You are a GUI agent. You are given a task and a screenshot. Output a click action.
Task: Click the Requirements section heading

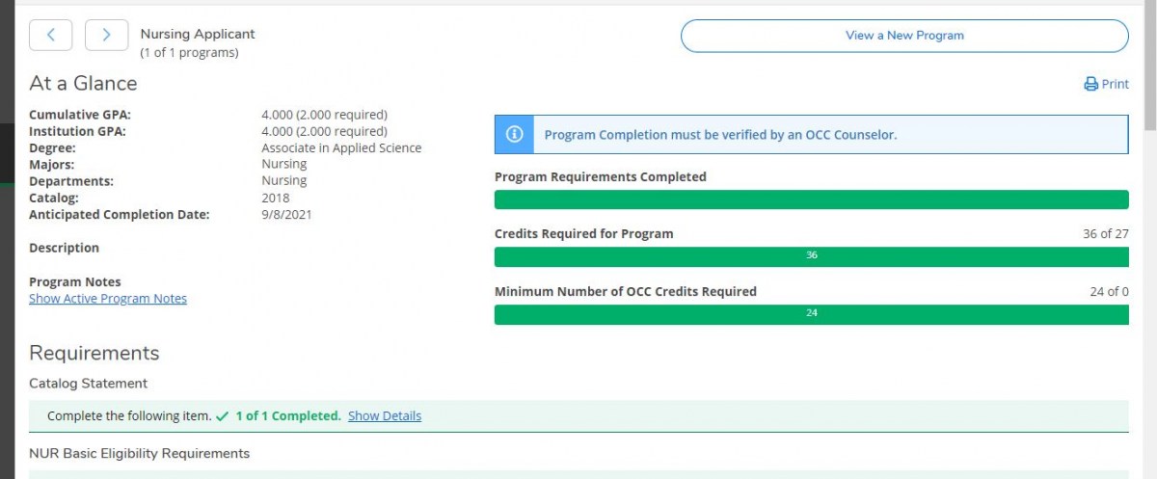point(94,353)
